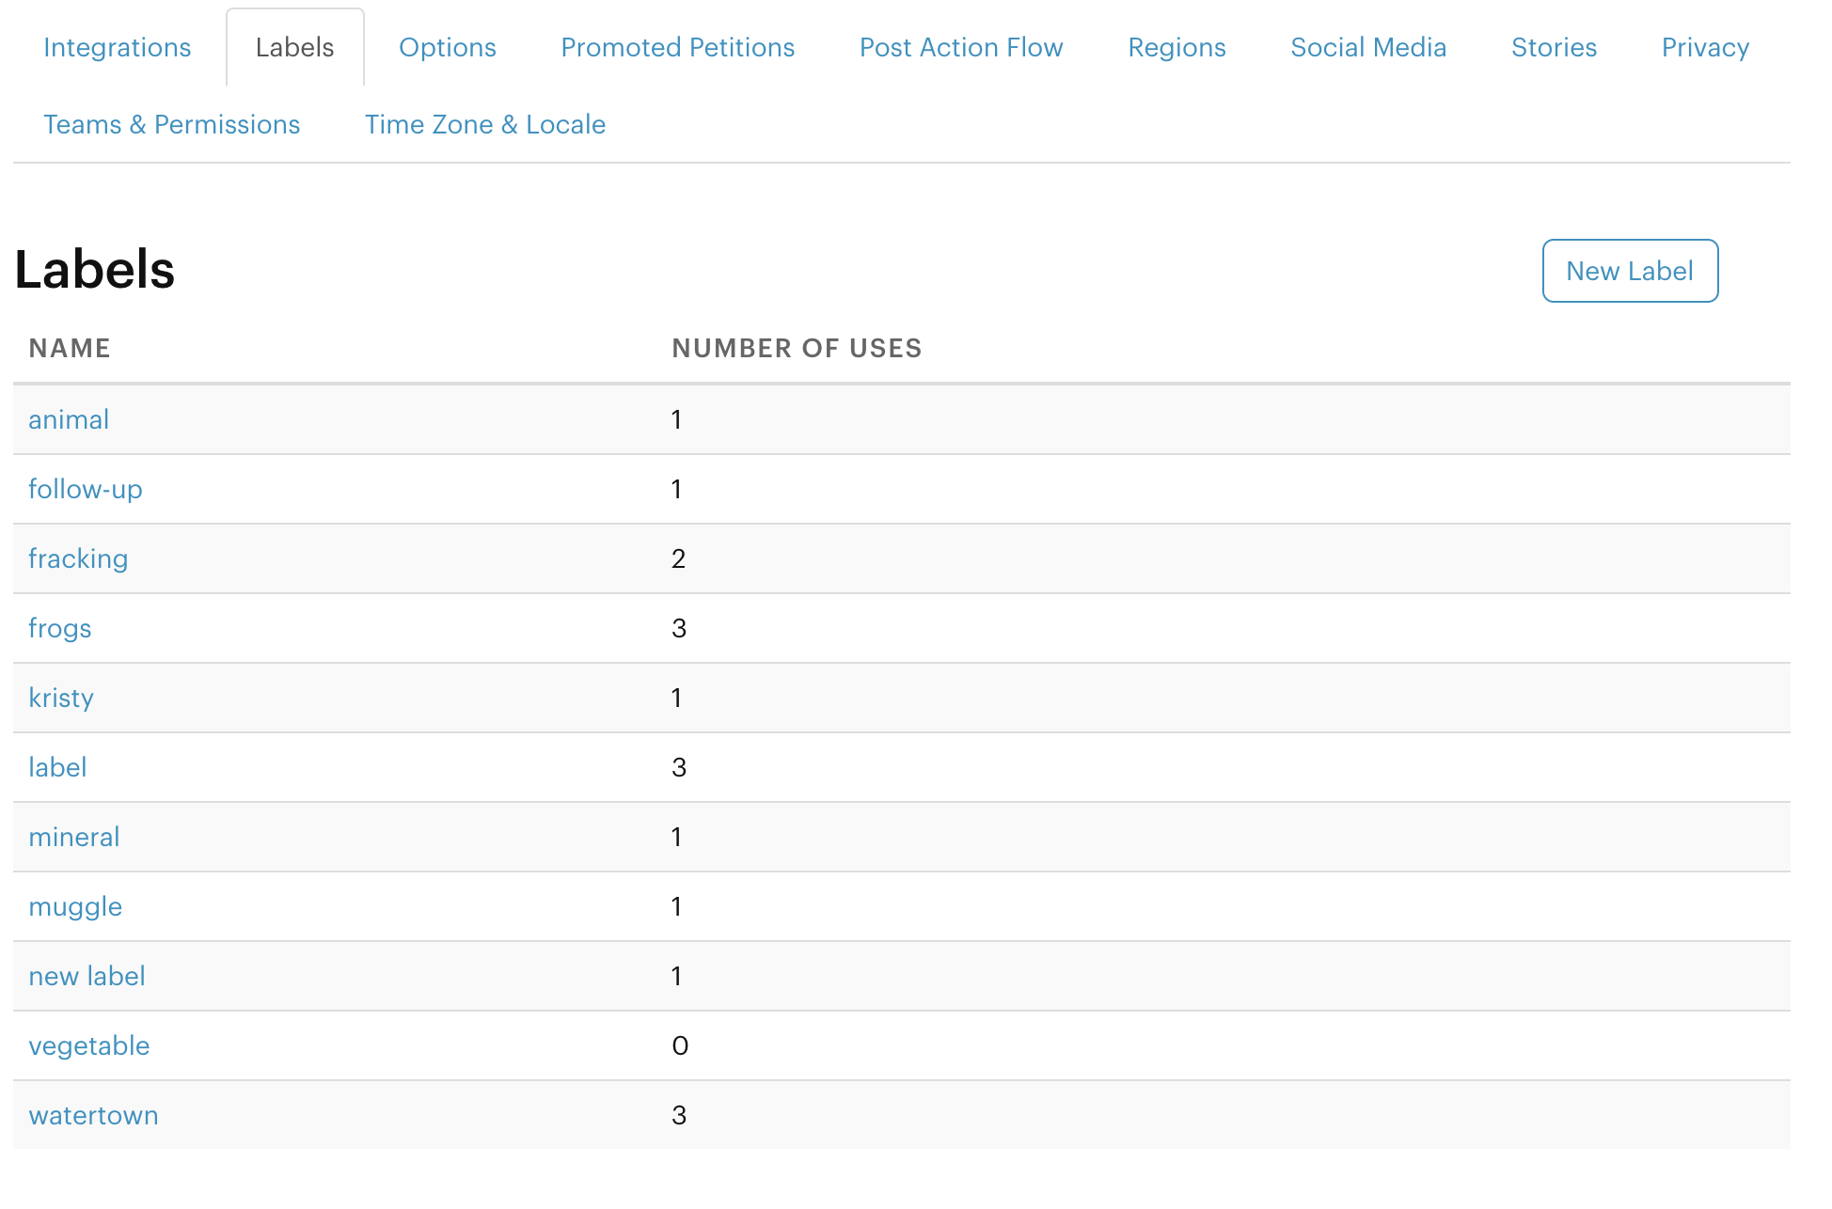The width and height of the screenshot is (1832, 1209).
Task: Open the new label entry
Action: click(x=87, y=976)
